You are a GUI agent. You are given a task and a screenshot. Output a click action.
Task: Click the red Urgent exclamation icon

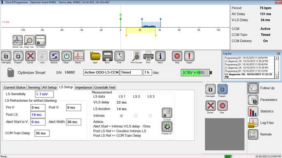pyautogui.click(x=189, y=56)
